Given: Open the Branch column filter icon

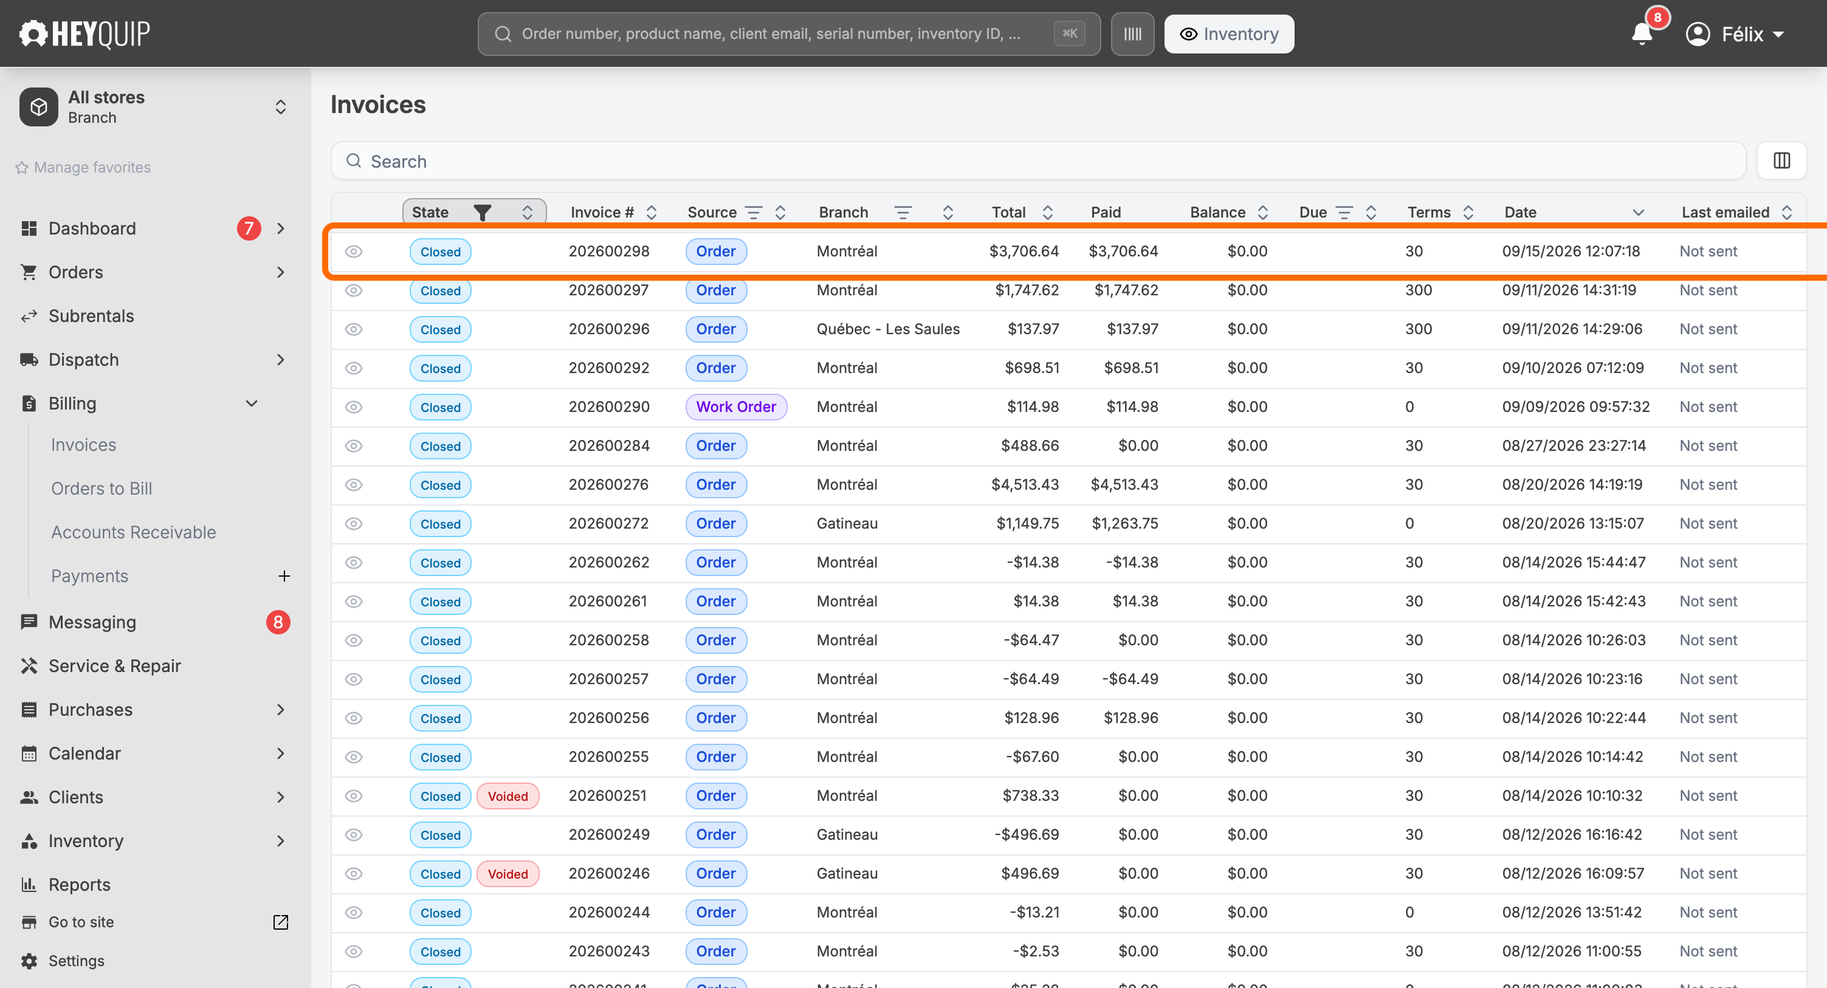Looking at the screenshot, I should tap(903, 212).
